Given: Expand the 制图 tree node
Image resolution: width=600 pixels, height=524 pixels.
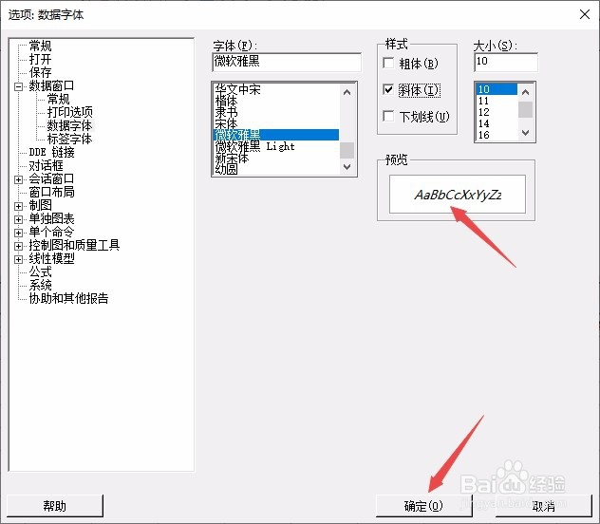Looking at the screenshot, I should pos(18,206).
